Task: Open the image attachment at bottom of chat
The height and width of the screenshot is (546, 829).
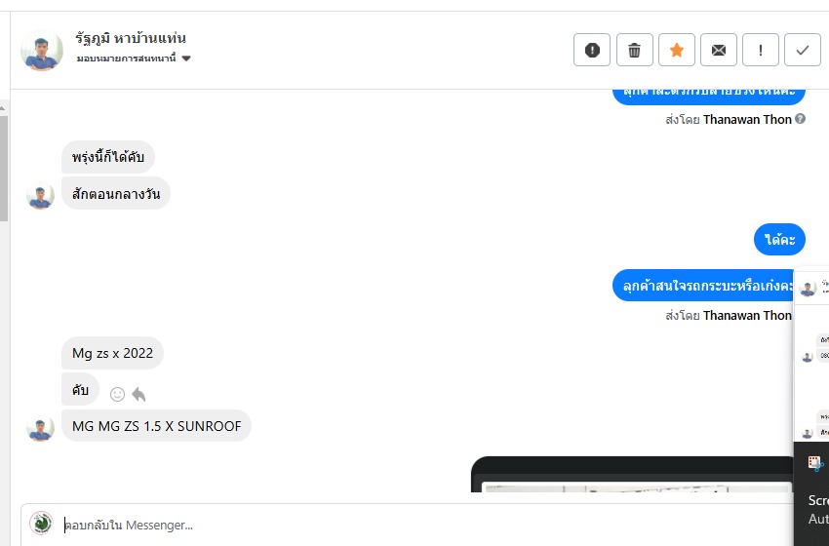Action: click(x=632, y=474)
